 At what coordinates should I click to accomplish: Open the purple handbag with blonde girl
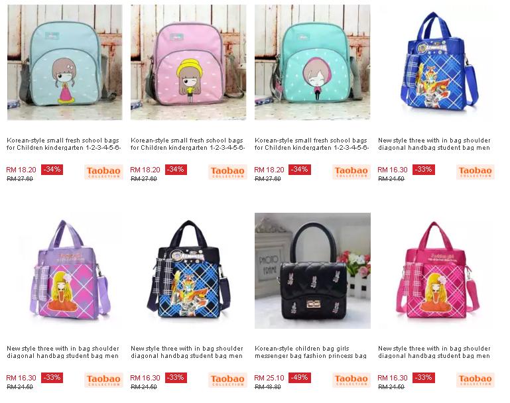(65, 270)
